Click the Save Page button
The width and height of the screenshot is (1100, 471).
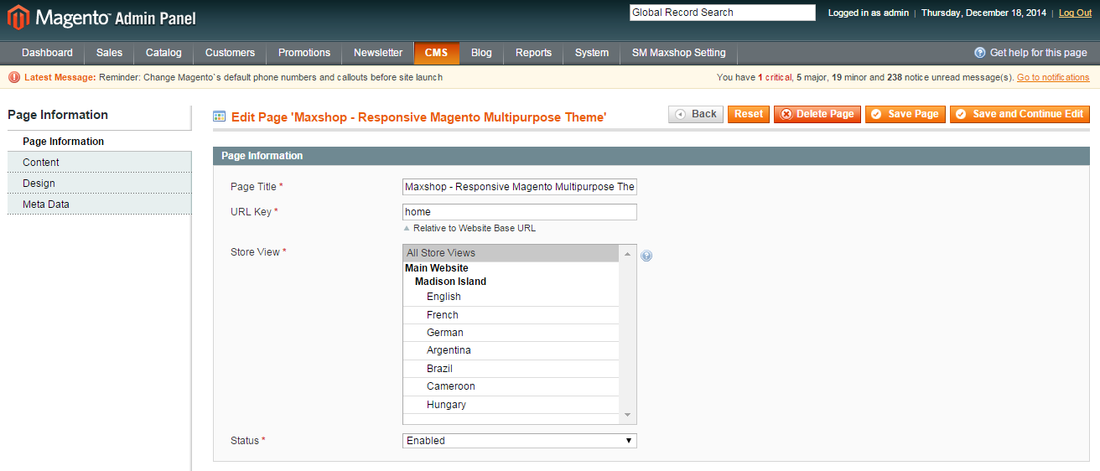[x=905, y=114]
